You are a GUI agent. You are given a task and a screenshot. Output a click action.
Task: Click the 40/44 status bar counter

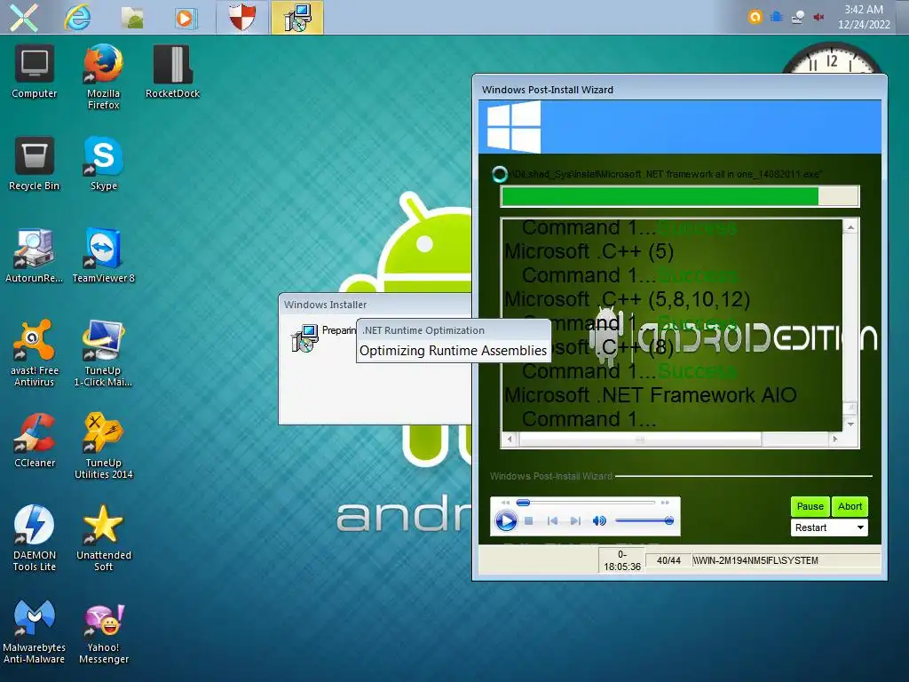pos(668,560)
